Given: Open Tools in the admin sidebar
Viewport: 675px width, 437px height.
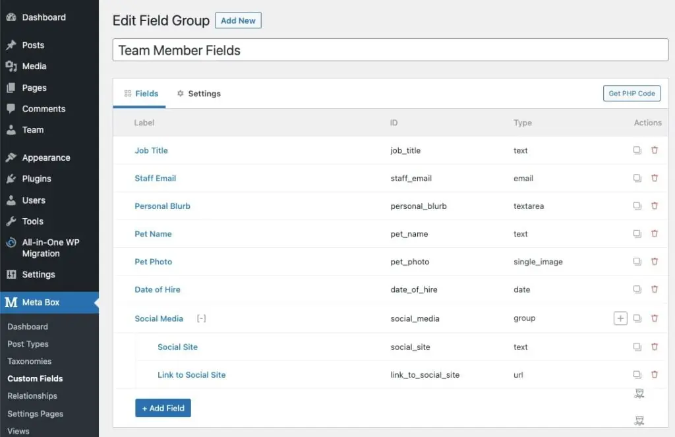Looking at the screenshot, I should tap(49, 221).
